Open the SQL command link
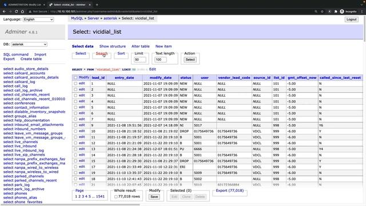Viewport: 366px width, 206px height. pos(16,54)
